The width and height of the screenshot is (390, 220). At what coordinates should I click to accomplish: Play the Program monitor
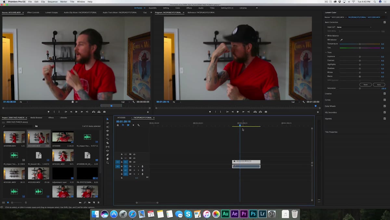pos(238,112)
